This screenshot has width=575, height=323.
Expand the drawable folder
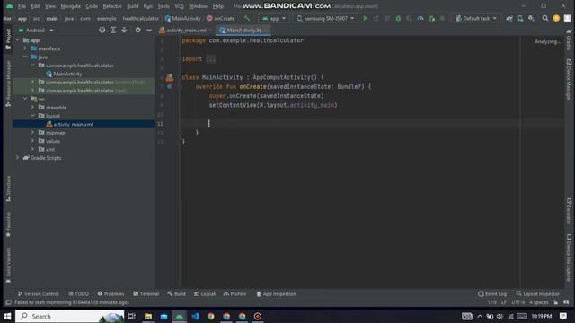point(32,108)
